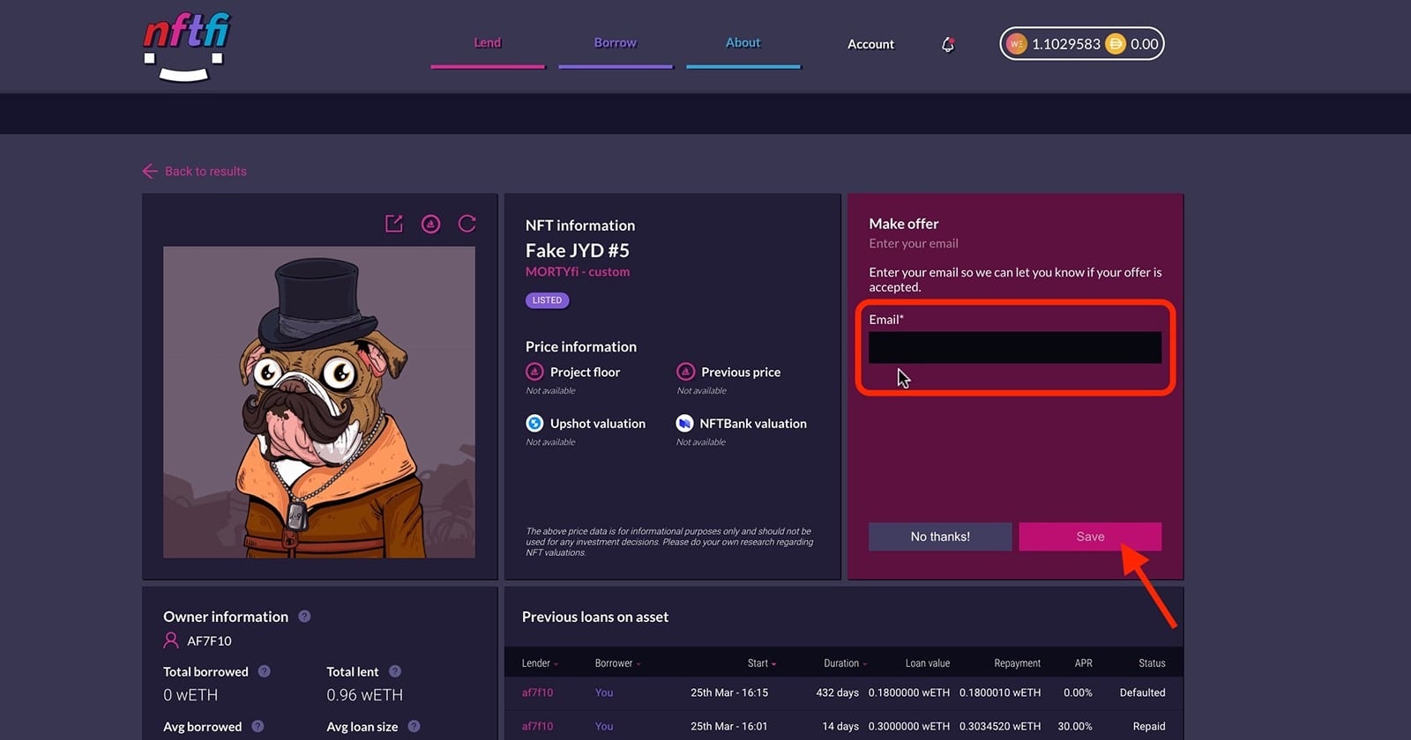1411x740 pixels.
Task: Click the Upshot valuation icon
Action: click(x=534, y=423)
